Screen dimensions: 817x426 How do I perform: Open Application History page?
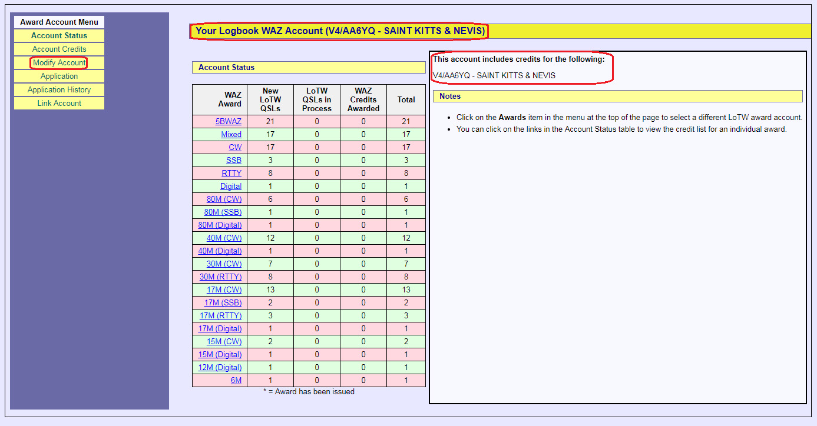pyautogui.click(x=59, y=90)
